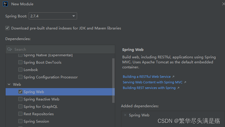Check the Spring Session checkbox
The height and width of the screenshot is (127, 225).
coord(20,121)
